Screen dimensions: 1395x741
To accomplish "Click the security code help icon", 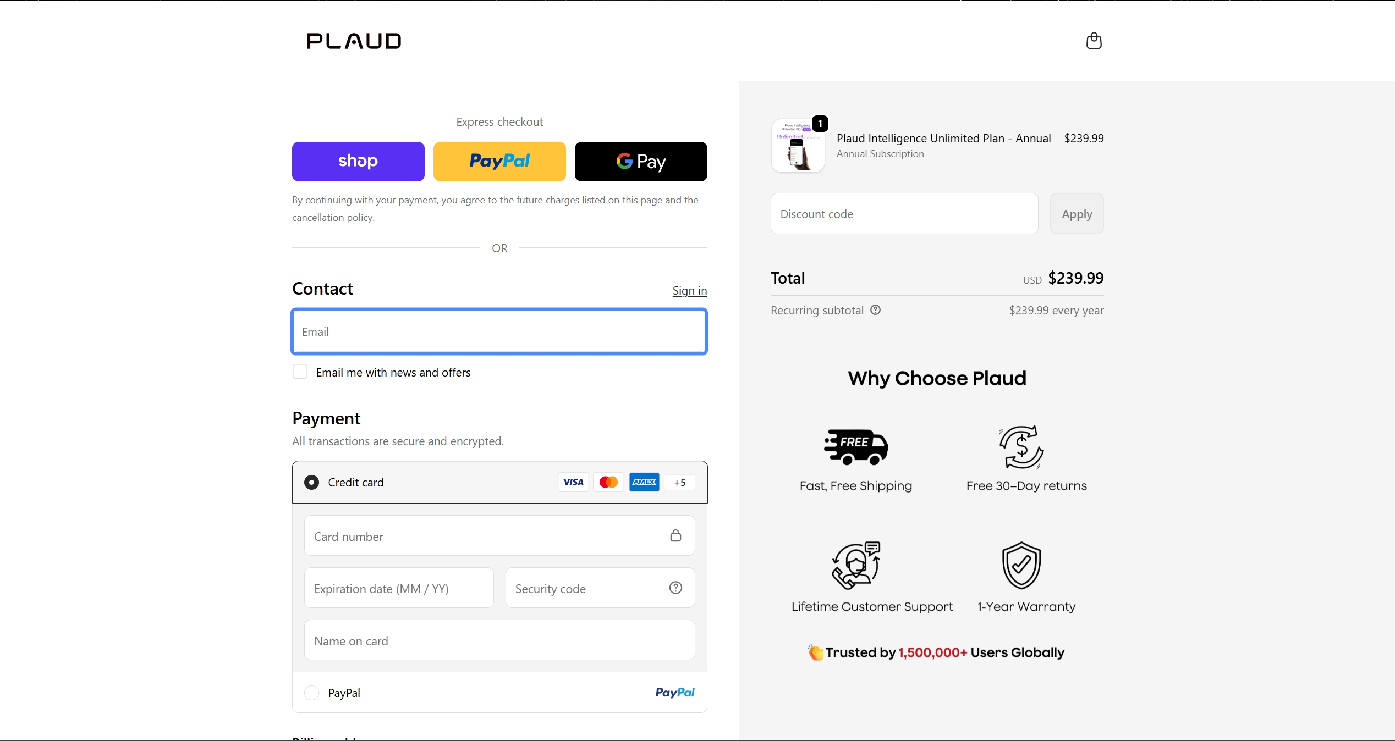I will tap(675, 588).
